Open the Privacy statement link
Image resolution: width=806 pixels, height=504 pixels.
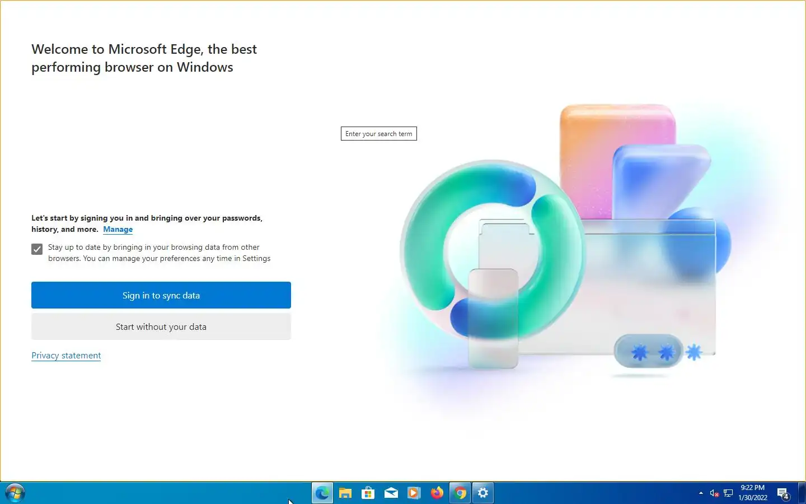tap(66, 356)
